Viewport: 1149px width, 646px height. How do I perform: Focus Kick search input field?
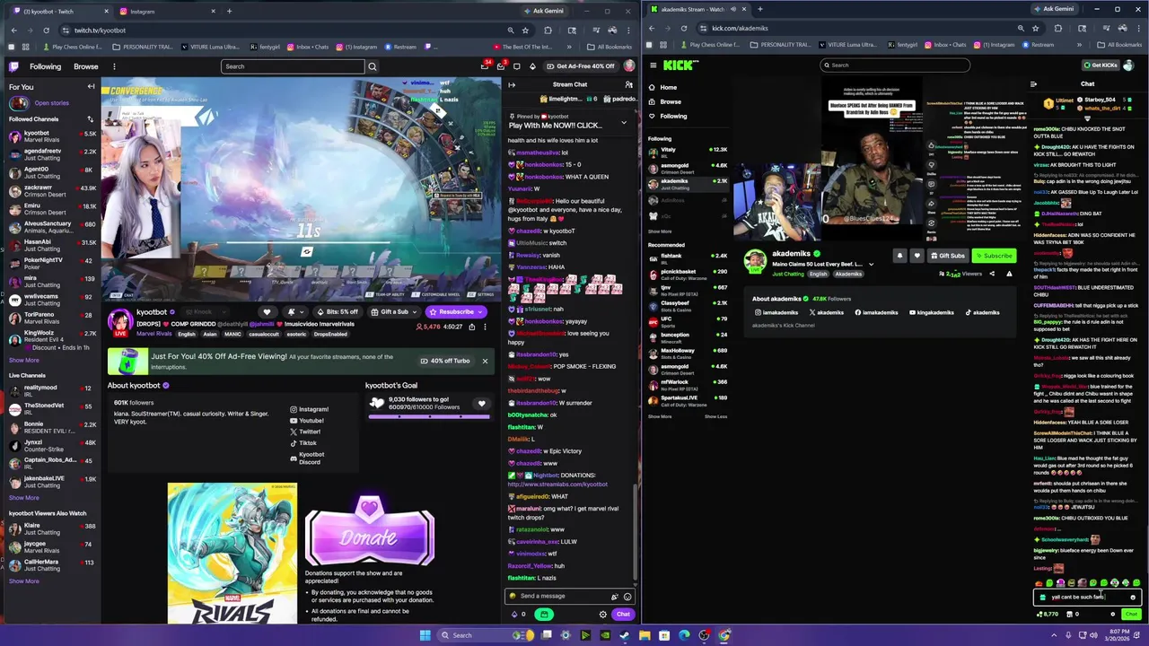895,65
